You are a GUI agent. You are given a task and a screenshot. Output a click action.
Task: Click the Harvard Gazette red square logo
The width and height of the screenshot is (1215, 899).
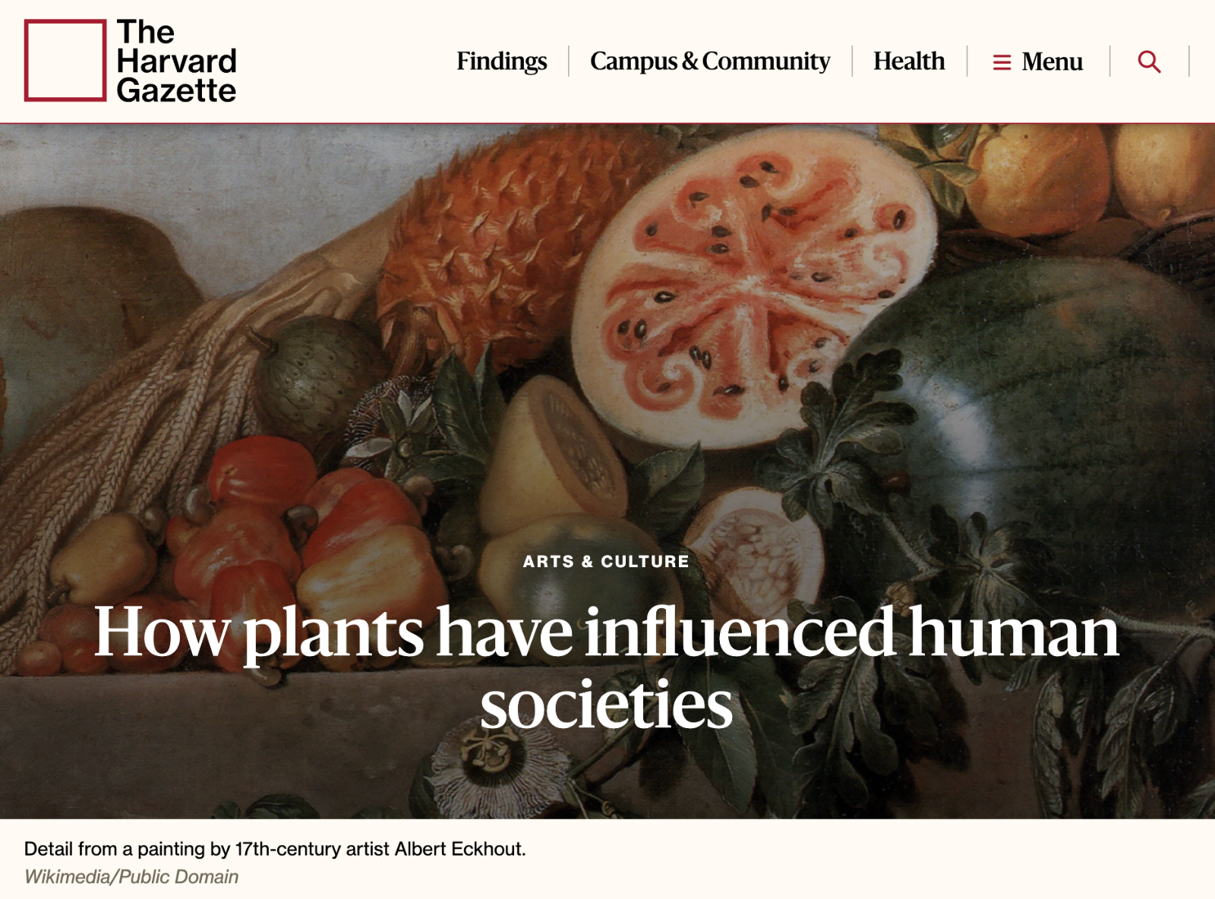[x=65, y=61]
